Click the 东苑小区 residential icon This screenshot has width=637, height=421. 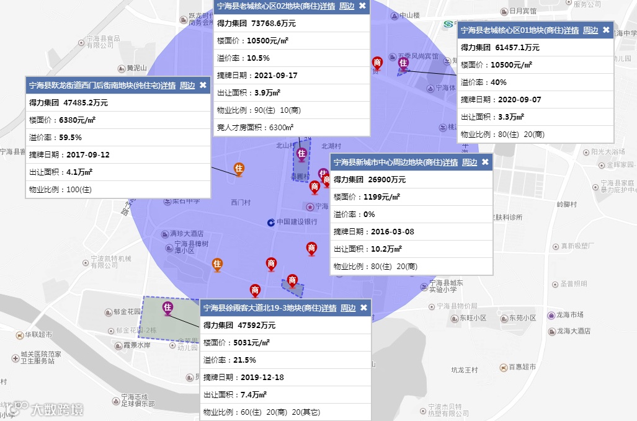pos(504,319)
